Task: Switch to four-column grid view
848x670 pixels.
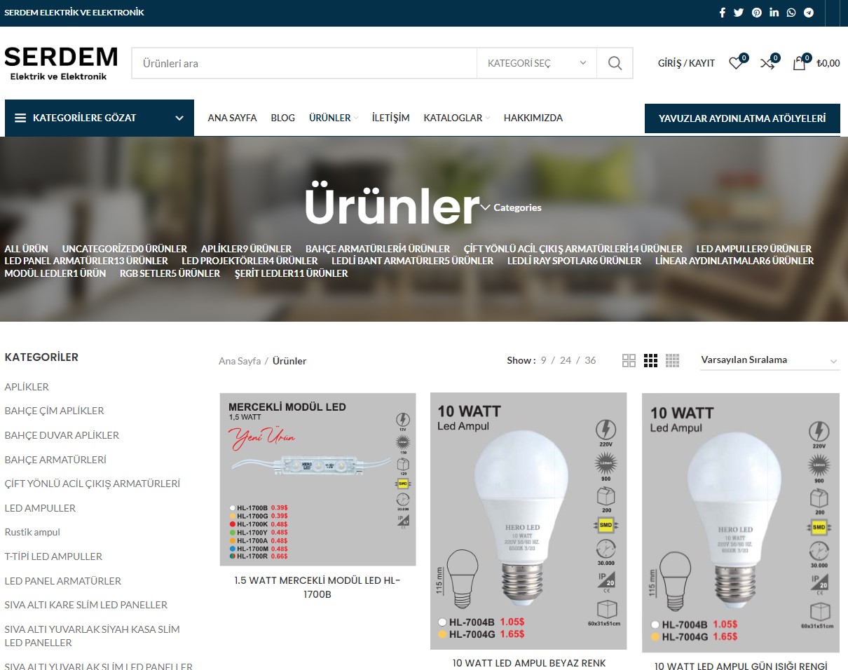Action: [673, 361]
